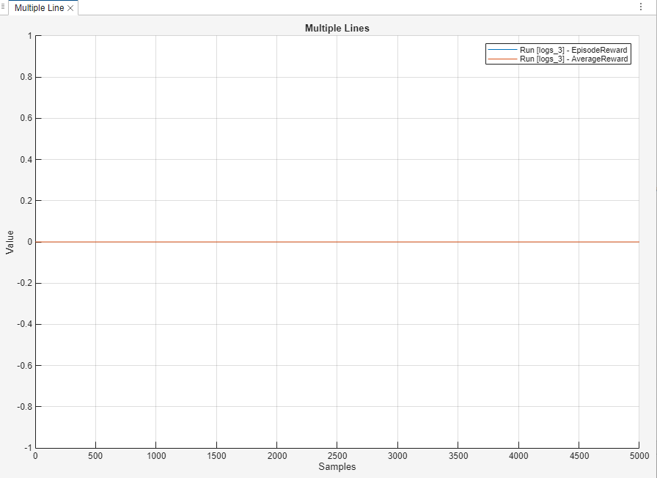
Task: Click the 'Multiple Lines' plot title
Action: 337,29
